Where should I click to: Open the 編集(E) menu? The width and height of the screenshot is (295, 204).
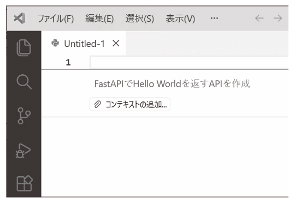coord(99,19)
